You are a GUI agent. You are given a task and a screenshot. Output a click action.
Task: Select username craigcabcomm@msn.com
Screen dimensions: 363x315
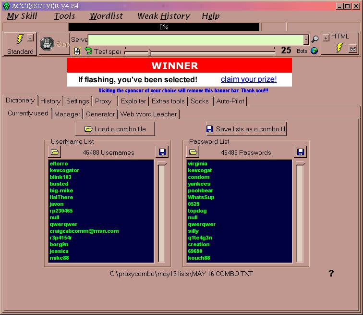[x=85, y=231]
